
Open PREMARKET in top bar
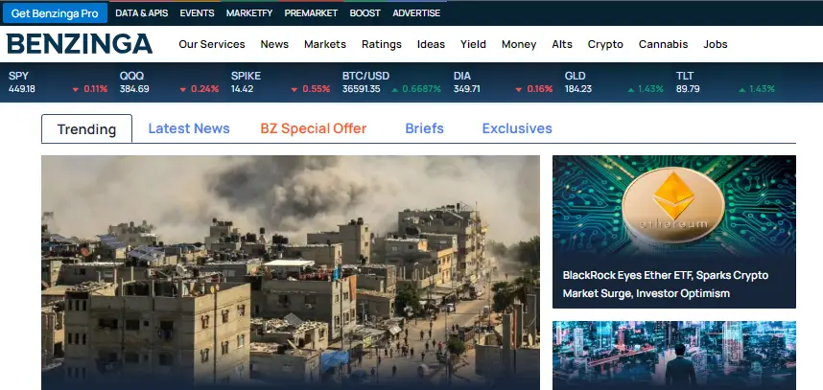311,13
